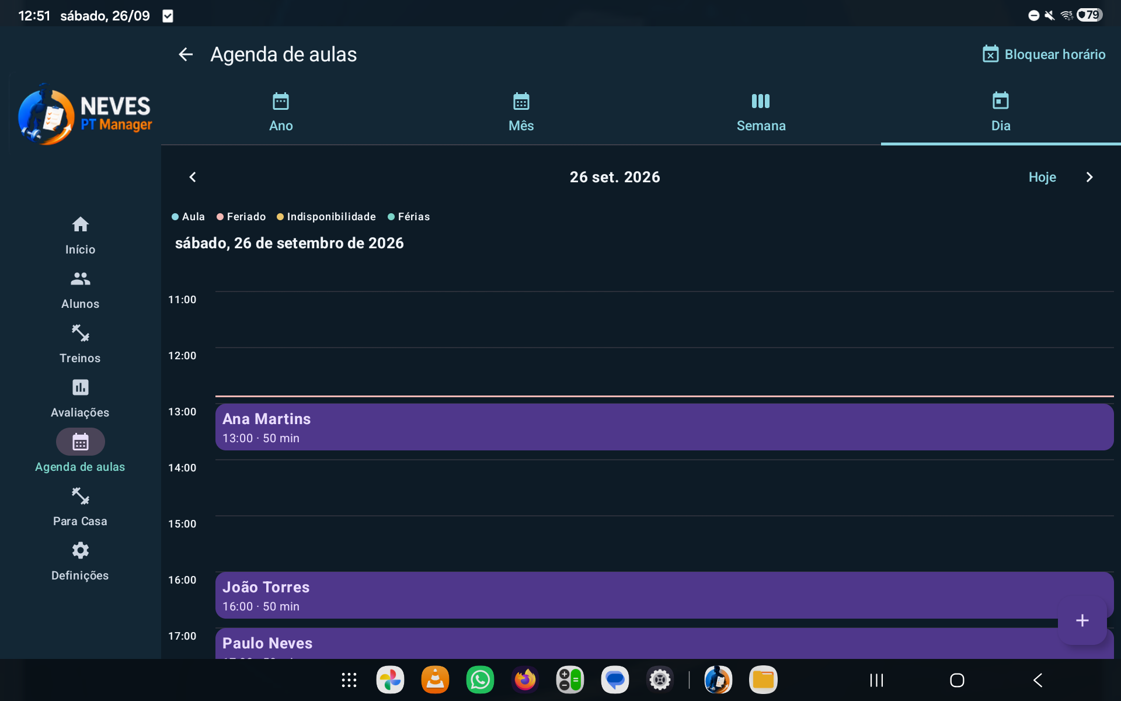Screen dimensions: 1121x701
Task: Add a new class with plus button
Action: tap(1082, 620)
